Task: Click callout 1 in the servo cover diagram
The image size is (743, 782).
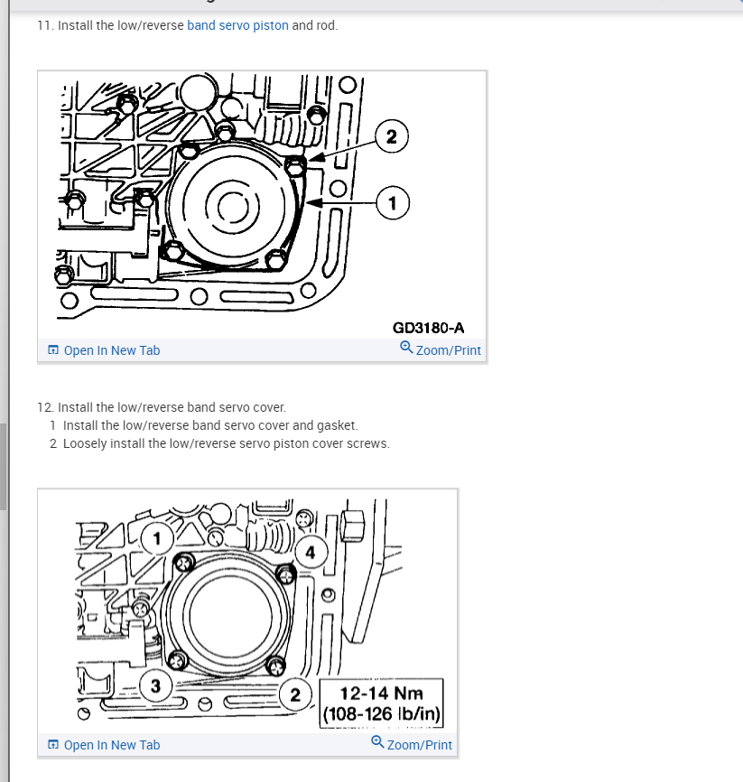Action: (x=157, y=538)
